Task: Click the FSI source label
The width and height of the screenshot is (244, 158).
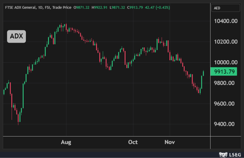Action: [x=47, y=7]
